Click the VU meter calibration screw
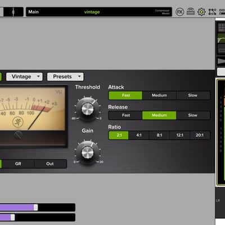This screenshot has width=225, height=225. (x=18, y=135)
